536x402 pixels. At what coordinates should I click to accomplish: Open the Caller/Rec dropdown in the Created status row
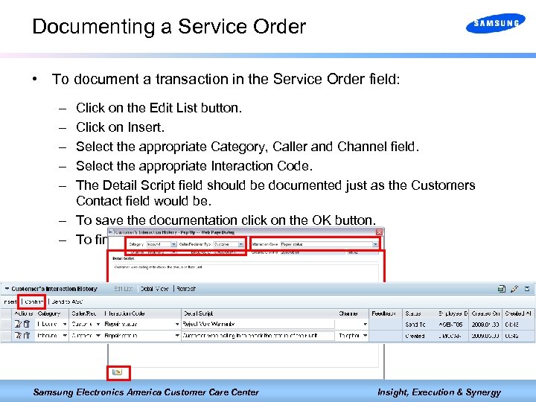click(98, 336)
